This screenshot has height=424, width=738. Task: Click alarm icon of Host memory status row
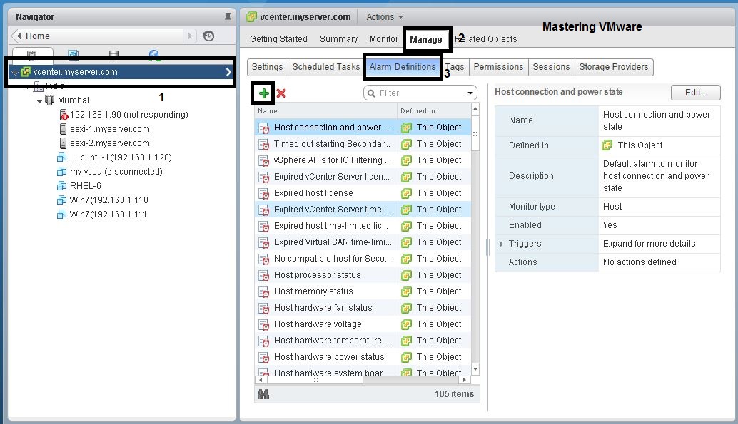pyautogui.click(x=263, y=292)
